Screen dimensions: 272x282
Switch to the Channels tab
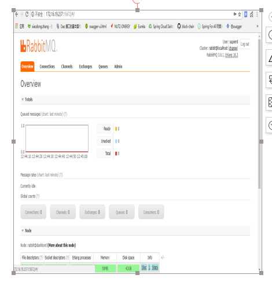(x=67, y=67)
